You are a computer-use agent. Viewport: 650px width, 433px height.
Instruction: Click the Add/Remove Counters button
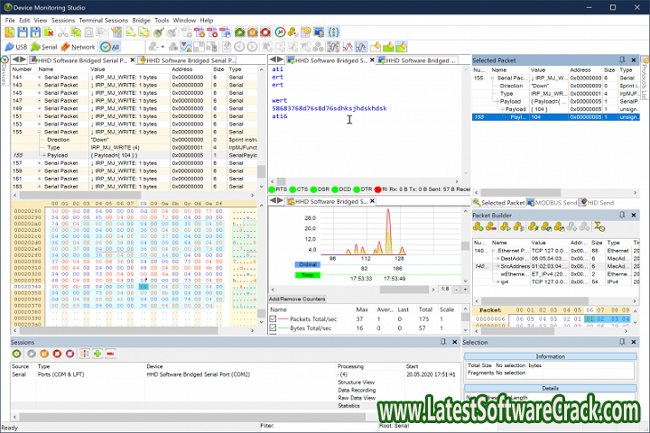coord(297,299)
